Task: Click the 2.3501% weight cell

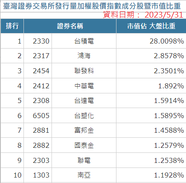Action: tap(151, 71)
